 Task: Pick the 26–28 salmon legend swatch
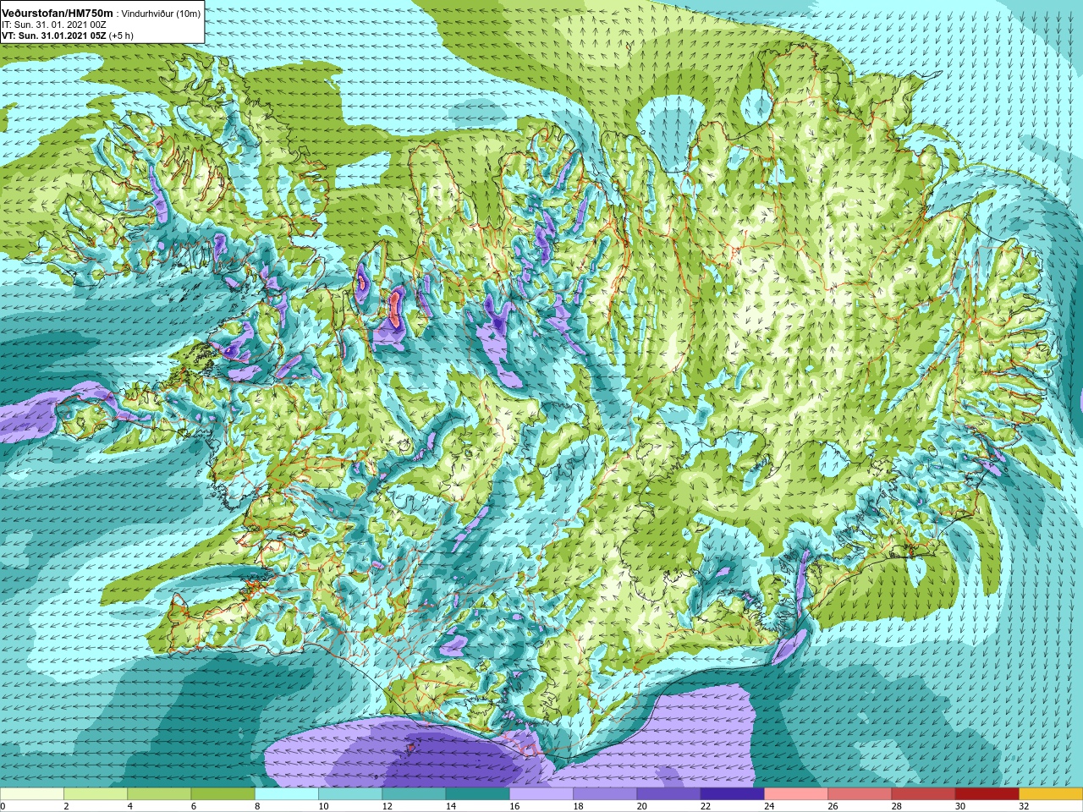point(860,794)
